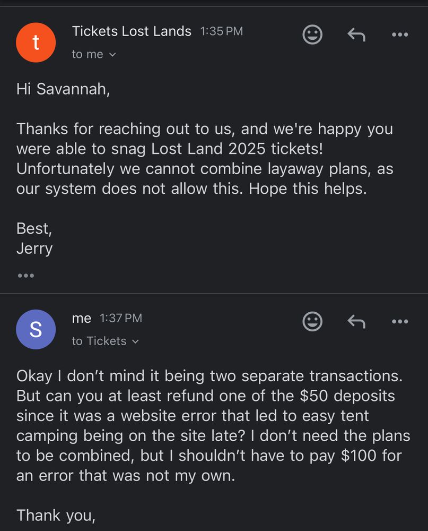Add emoji reaction to Tickets Lost Lands email

312,35
